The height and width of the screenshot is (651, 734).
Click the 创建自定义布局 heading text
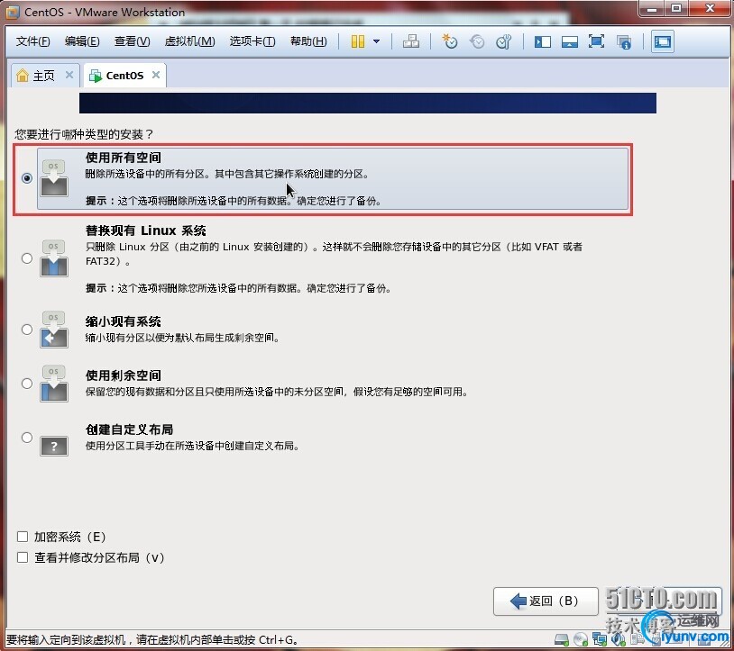click(x=129, y=429)
